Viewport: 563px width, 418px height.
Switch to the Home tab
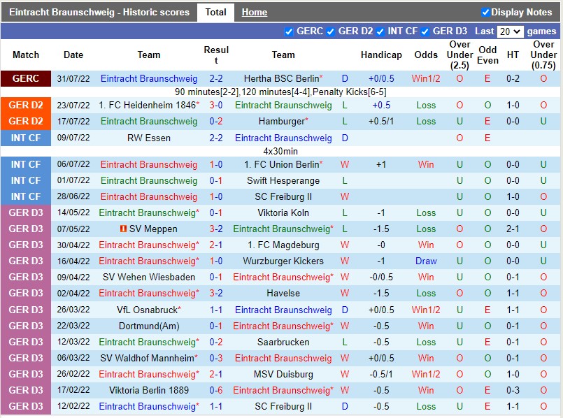254,12
